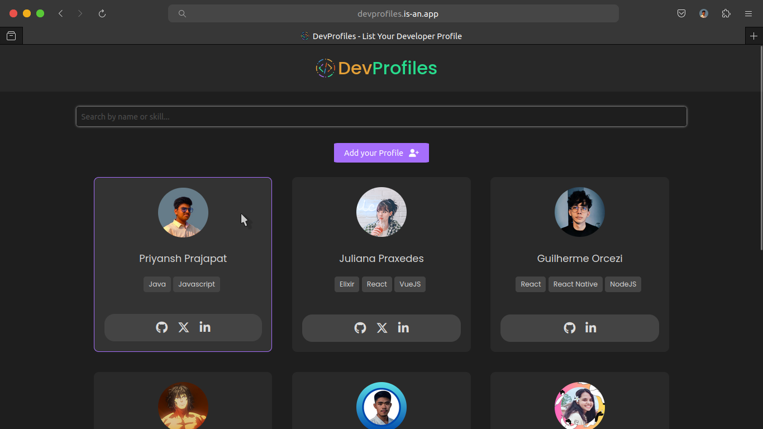The height and width of the screenshot is (429, 763).
Task: Click the X icon on Juliana Praxedes's card
Action: click(x=381, y=328)
